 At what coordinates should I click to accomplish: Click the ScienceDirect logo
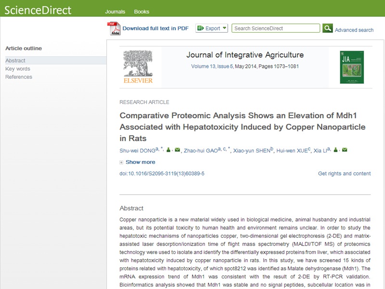pyautogui.click(x=38, y=10)
